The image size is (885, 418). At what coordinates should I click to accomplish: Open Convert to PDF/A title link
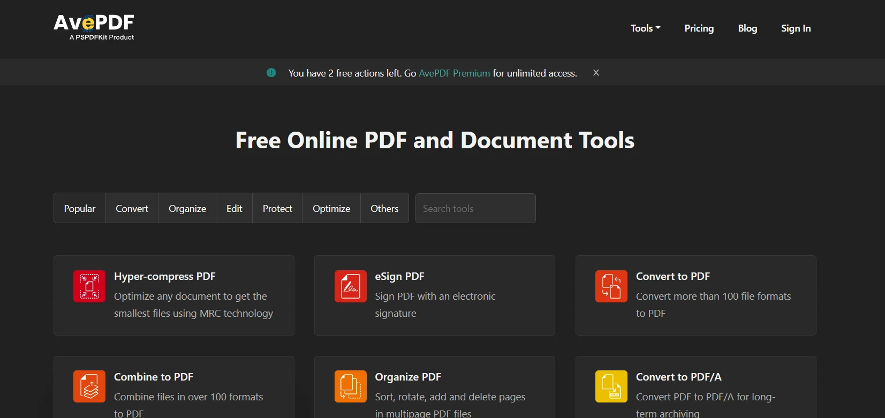click(x=679, y=377)
